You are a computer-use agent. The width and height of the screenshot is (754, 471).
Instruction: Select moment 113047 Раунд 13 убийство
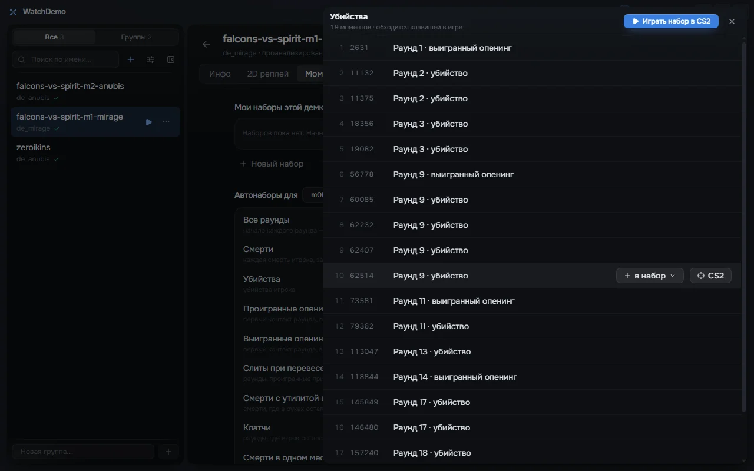(532, 351)
